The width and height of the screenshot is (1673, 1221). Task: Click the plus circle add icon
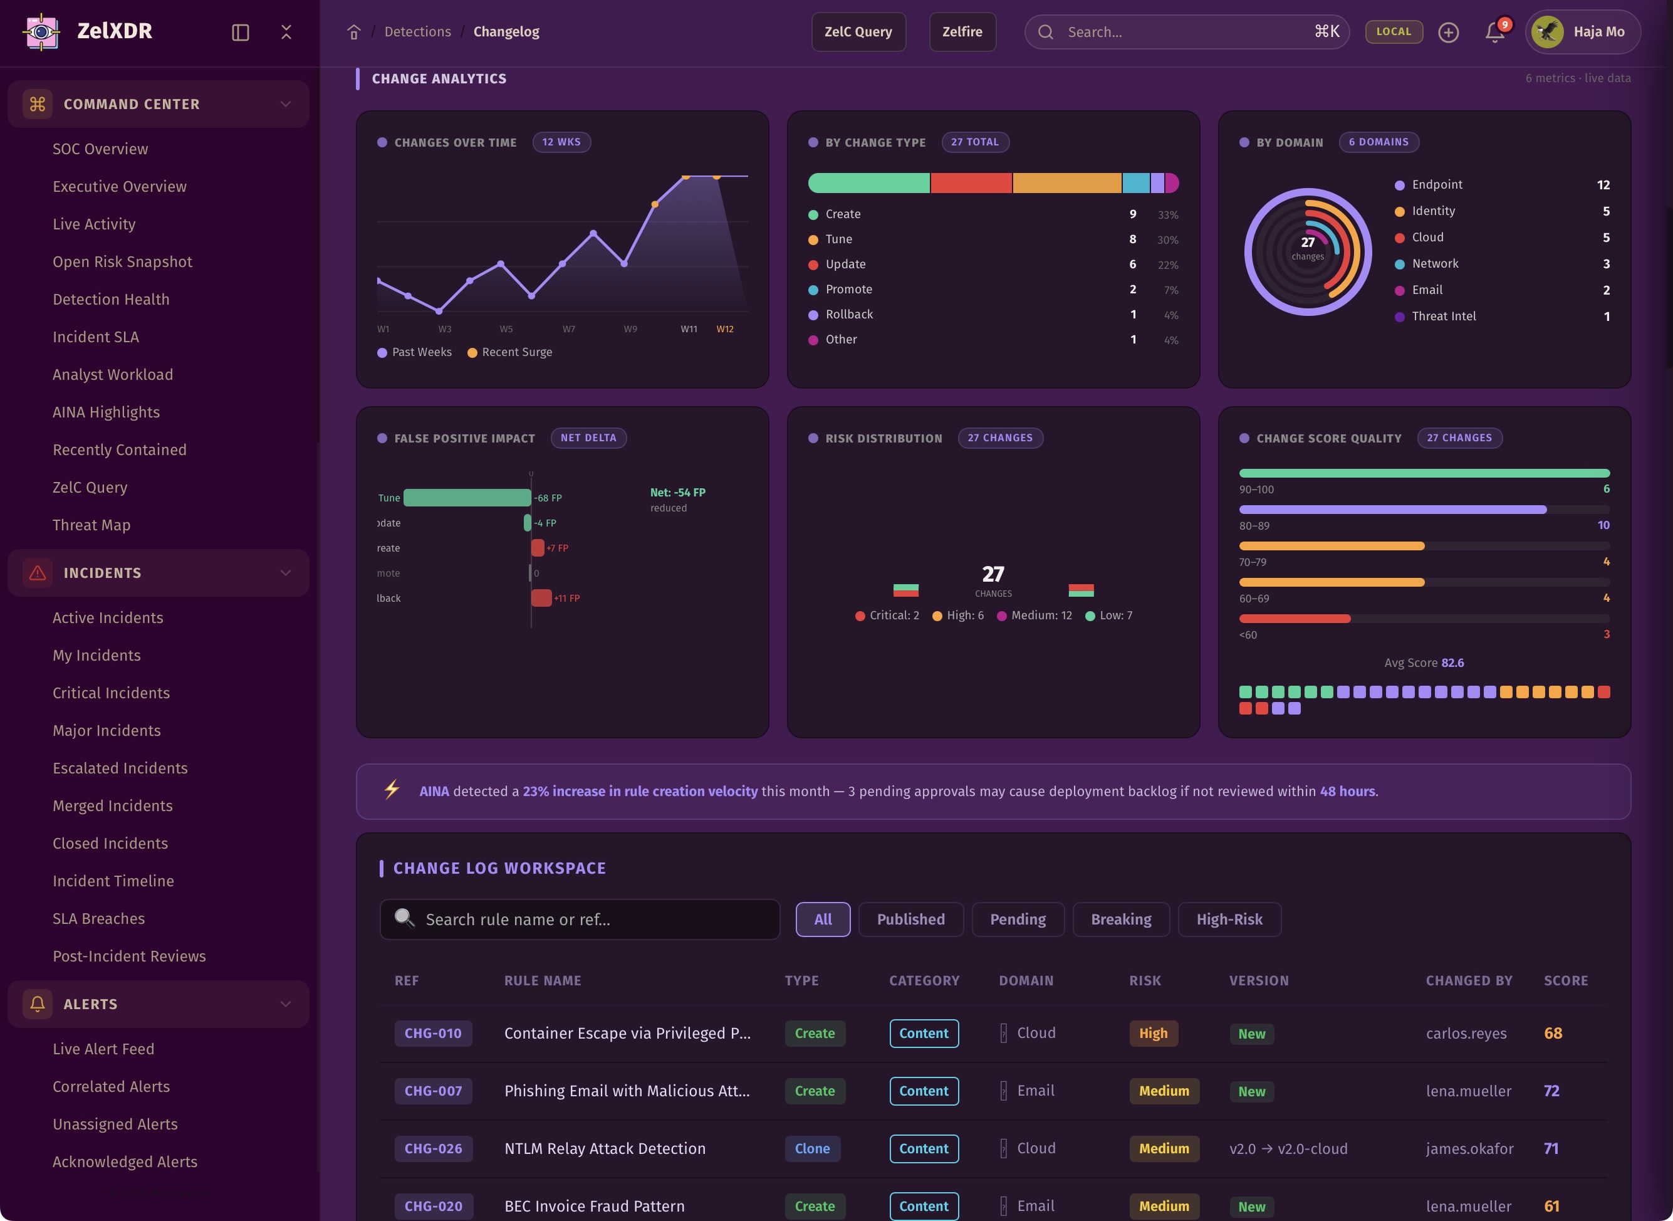[x=1448, y=32]
